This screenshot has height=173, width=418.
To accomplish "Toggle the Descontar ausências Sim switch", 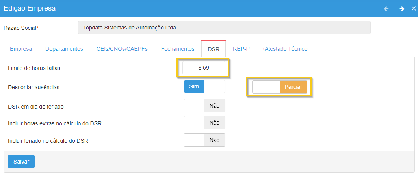I will (204, 86).
